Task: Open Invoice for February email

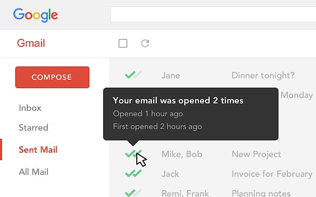Action: pyautogui.click(x=272, y=173)
